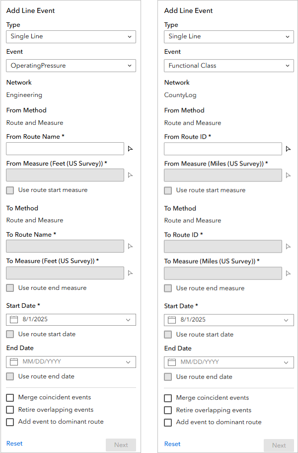298x453 pixels.
Task: Click the picker arrow for To Measure (Miles)
Action: point(288,273)
